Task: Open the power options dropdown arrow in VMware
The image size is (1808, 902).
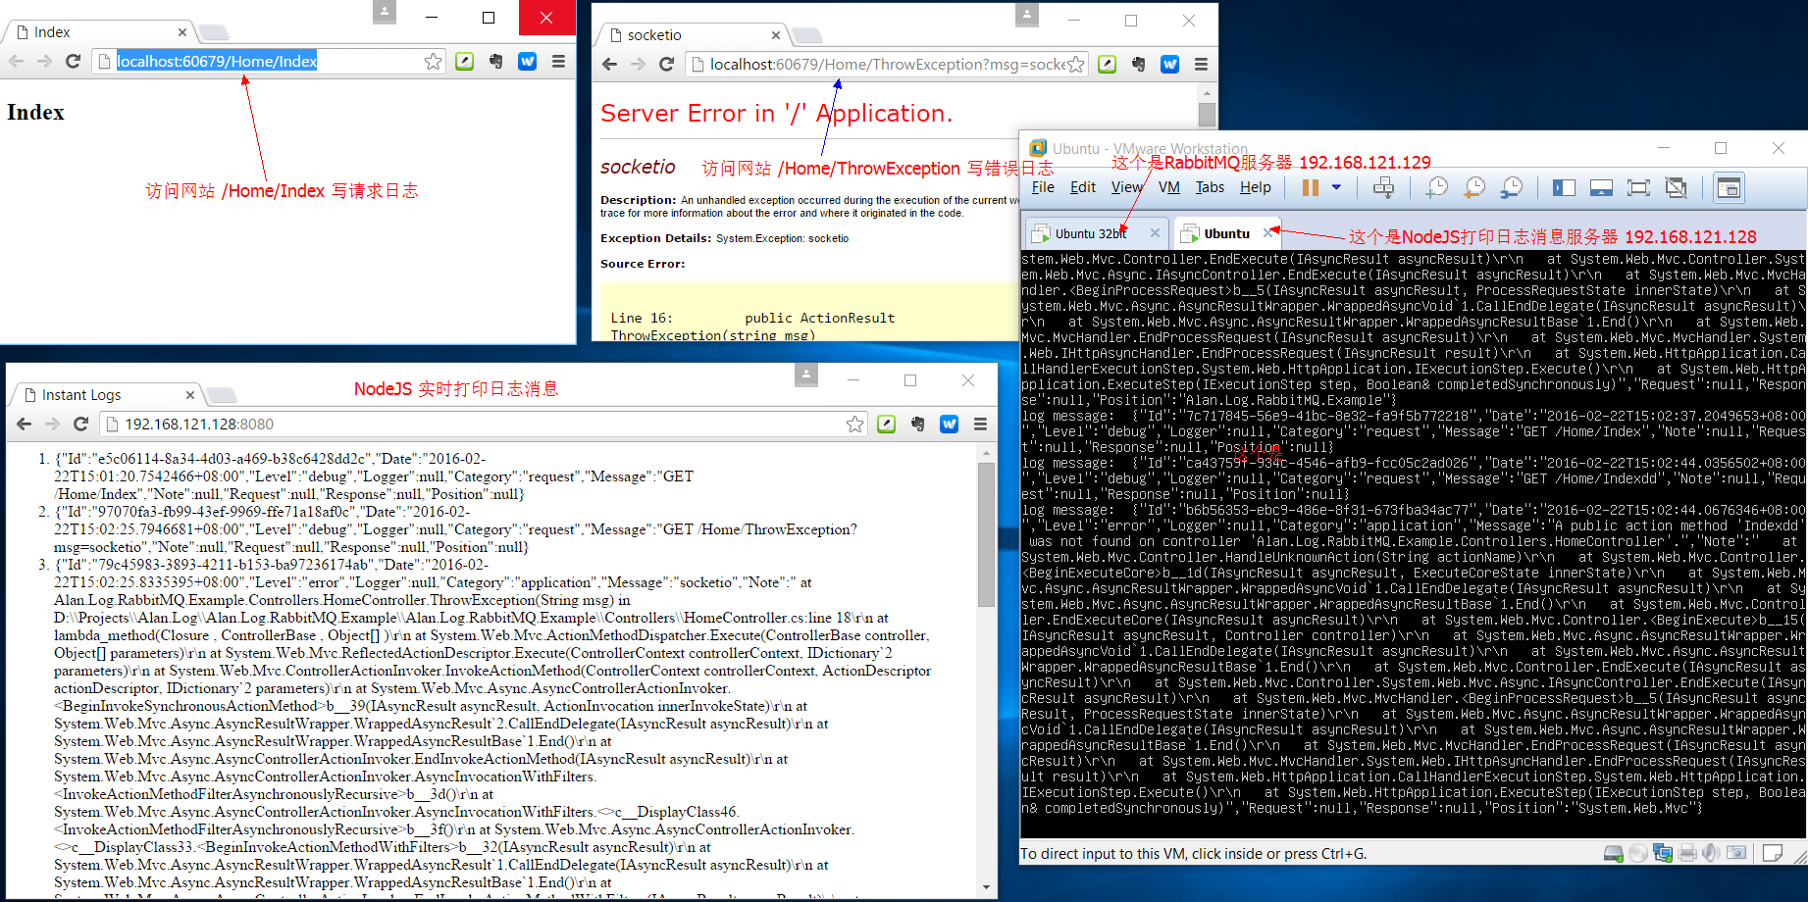Action: 1336,187
